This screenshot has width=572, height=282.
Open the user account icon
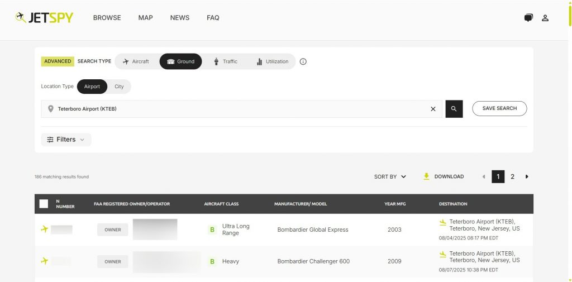click(x=545, y=18)
